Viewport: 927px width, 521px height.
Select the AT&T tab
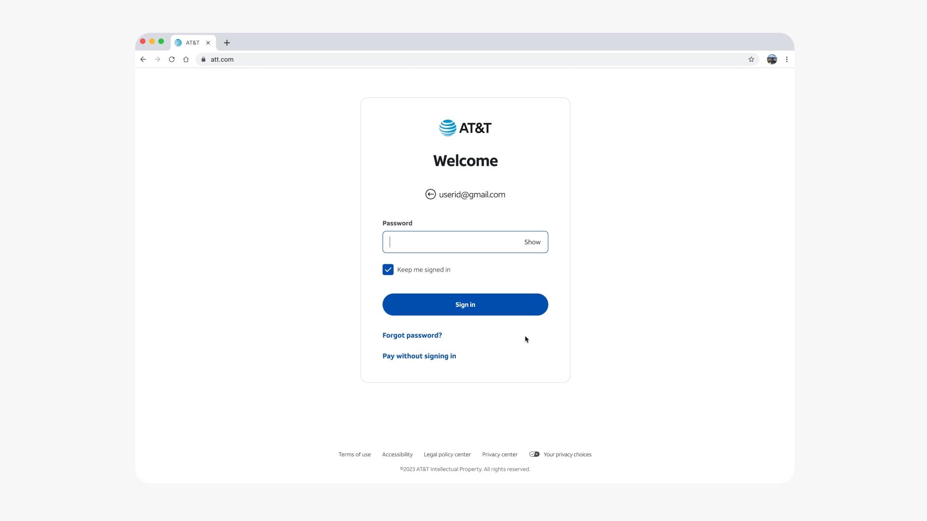pos(193,43)
